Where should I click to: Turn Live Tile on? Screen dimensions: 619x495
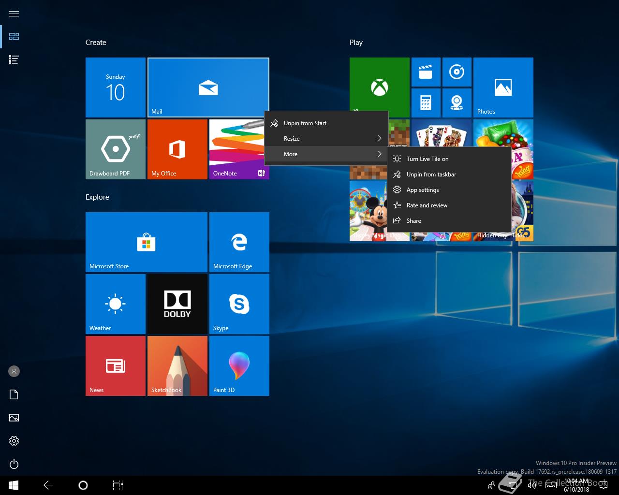tap(449, 159)
